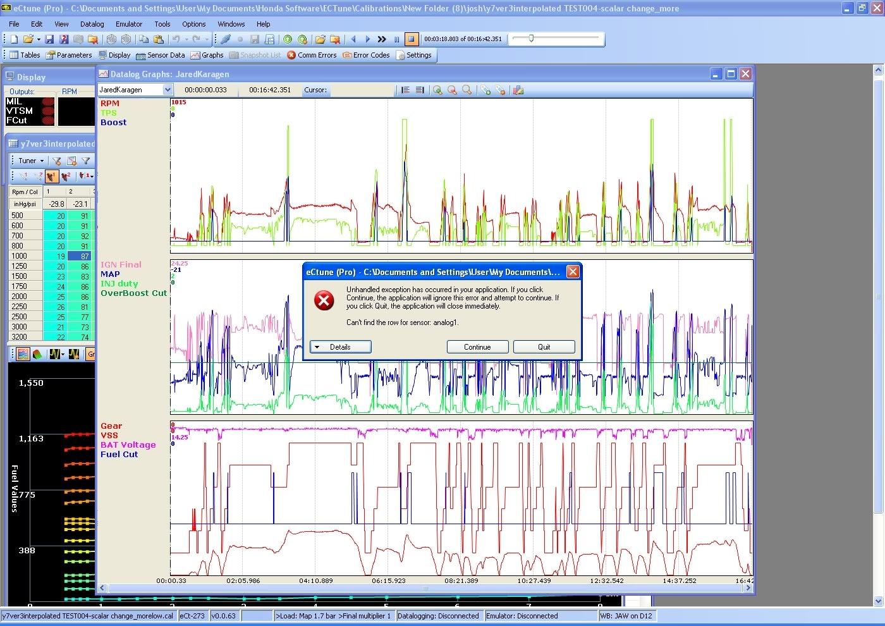Reset graph zoom with magnifier icon

click(467, 90)
